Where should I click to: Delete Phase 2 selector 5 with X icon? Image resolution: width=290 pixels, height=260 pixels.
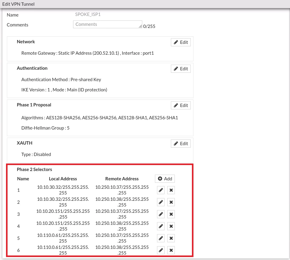171,238
